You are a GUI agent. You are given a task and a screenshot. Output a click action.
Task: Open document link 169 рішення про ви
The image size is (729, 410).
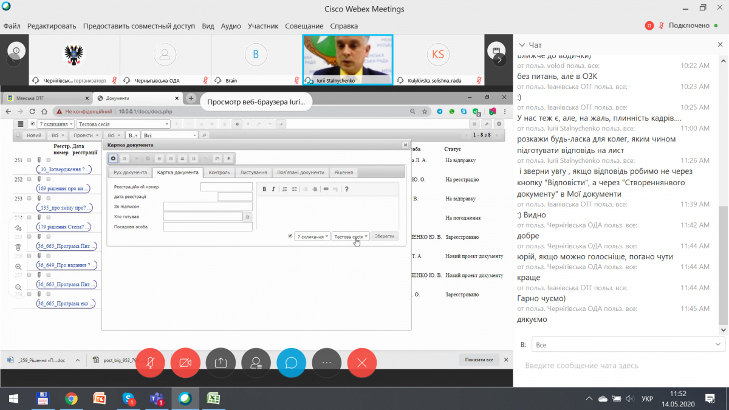63,189
